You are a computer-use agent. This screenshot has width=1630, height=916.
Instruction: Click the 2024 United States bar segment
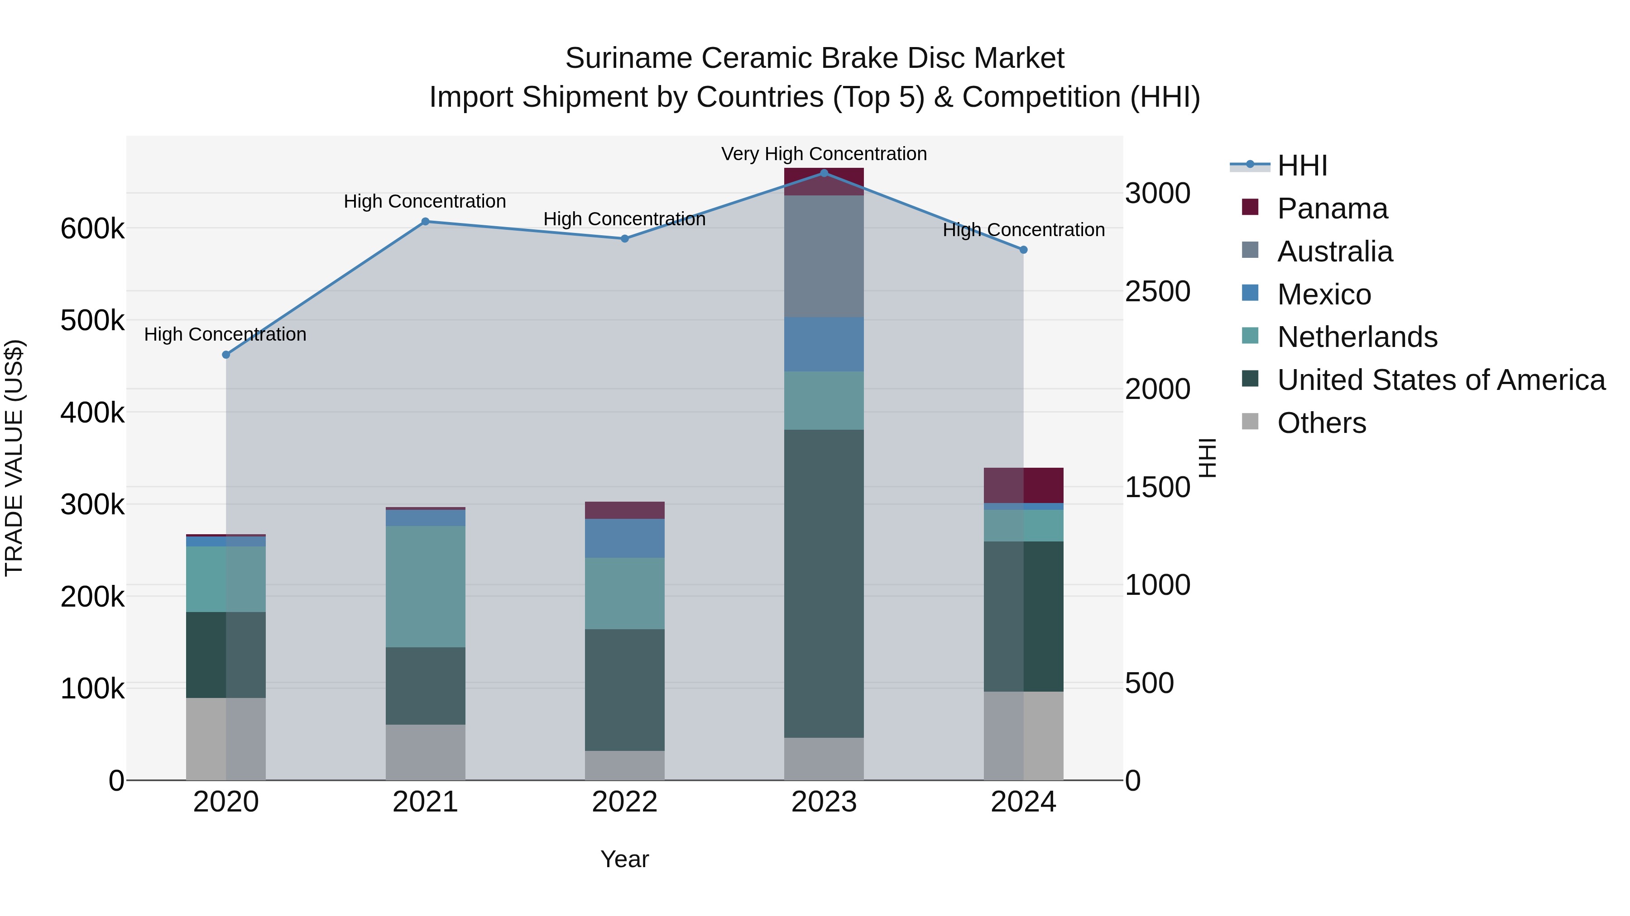point(1023,617)
